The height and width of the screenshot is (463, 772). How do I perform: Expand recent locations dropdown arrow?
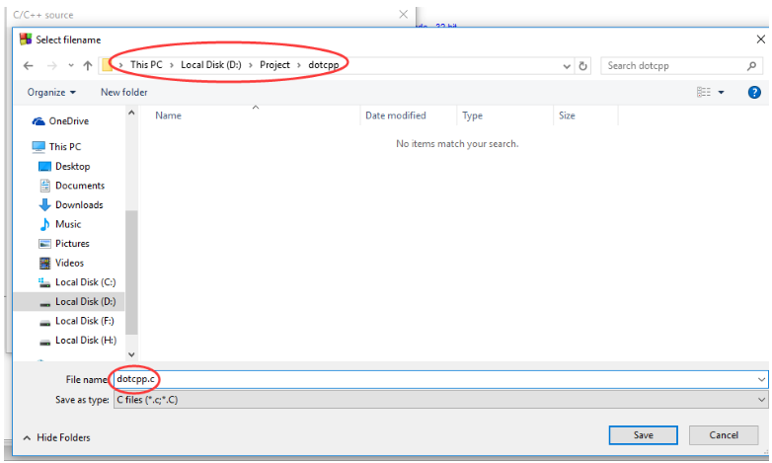71,65
